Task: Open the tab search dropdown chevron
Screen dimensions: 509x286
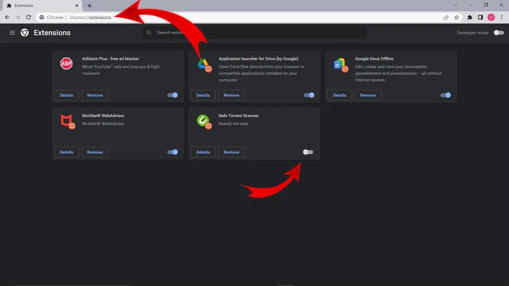Action: click(x=456, y=5)
